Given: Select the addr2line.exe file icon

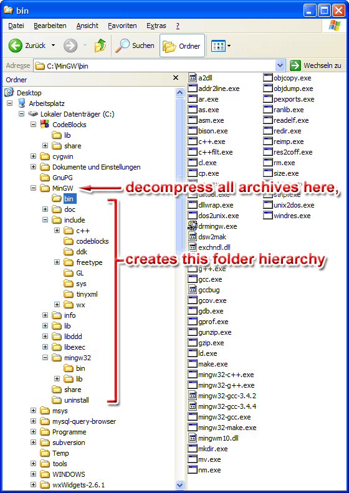Looking at the screenshot, I should tap(193, 89).
